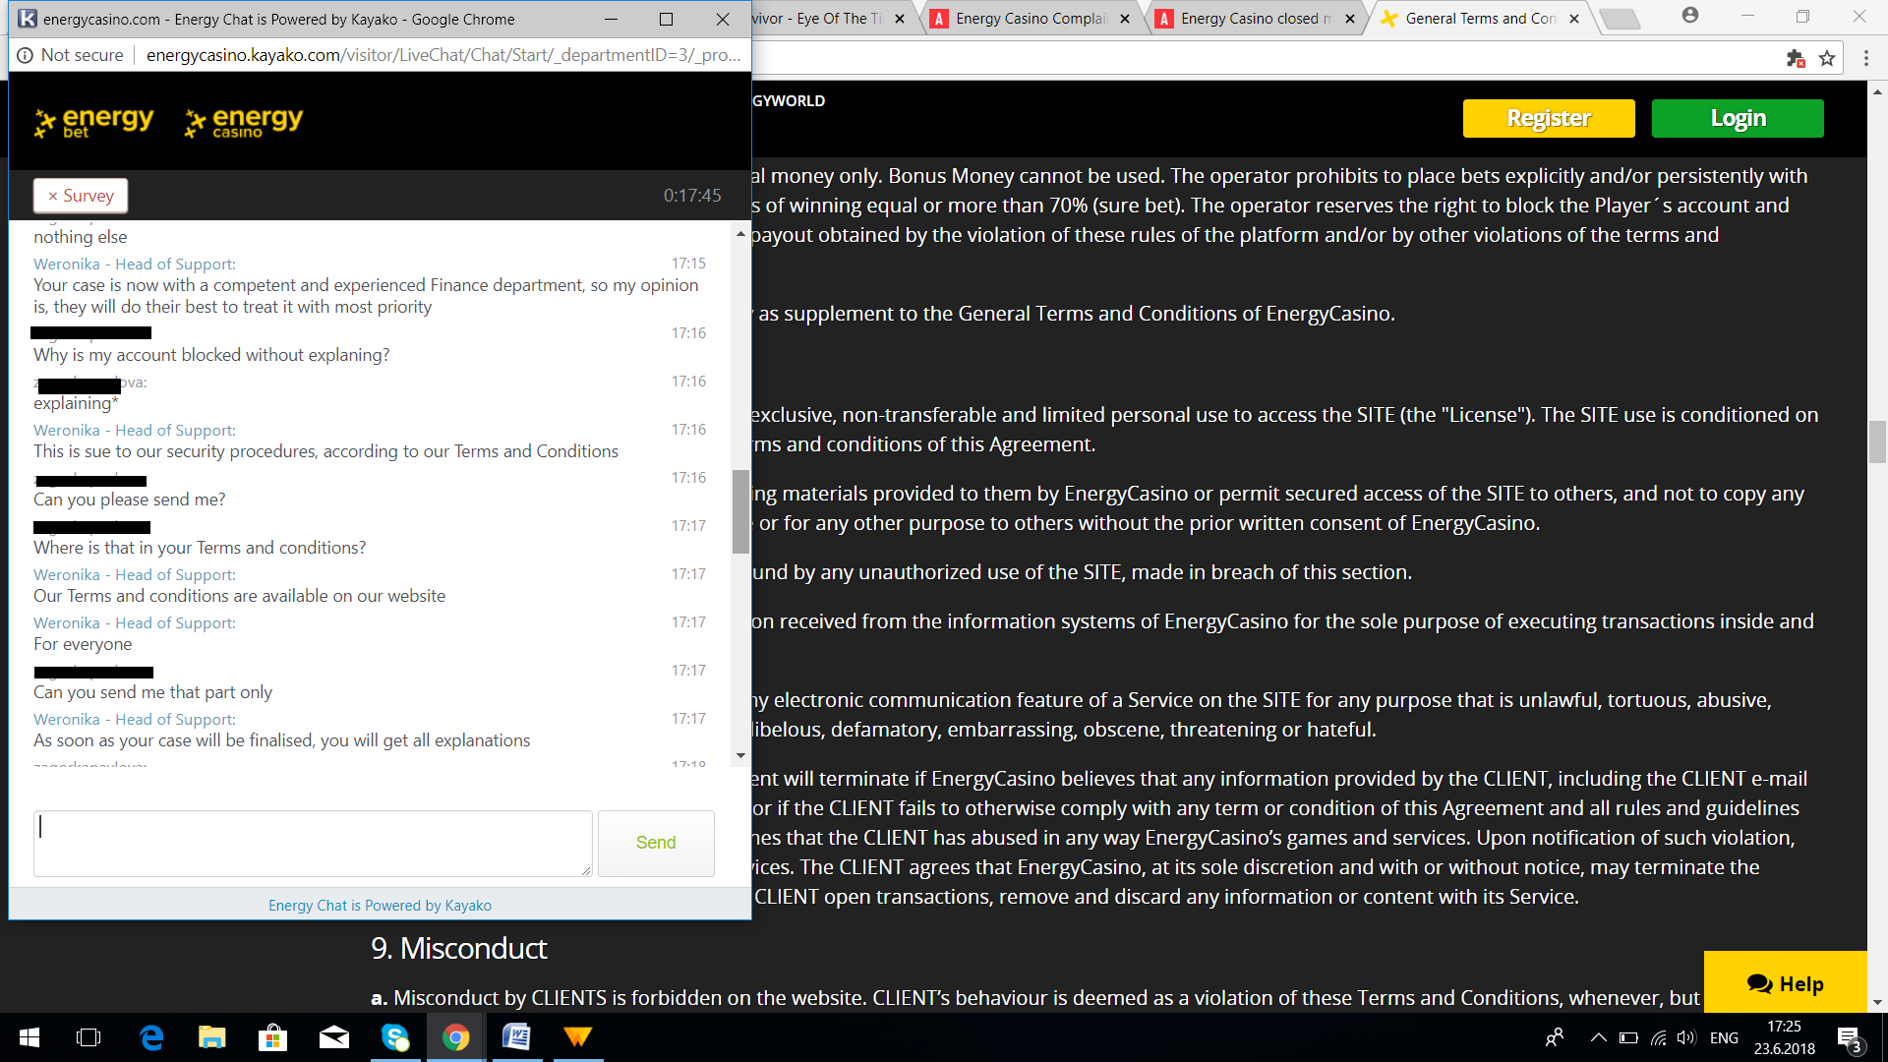Viewport: 1888px width, 1062px height.
Task: Click the Energy Casino logo in chat window
Action: pyautogui.click(x=244, y=122)
